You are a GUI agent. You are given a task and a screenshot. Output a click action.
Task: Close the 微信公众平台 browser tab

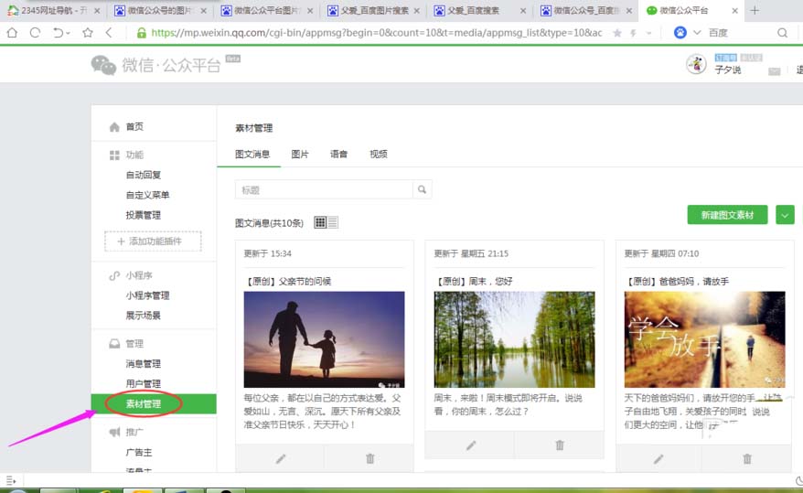click(735, 10)
